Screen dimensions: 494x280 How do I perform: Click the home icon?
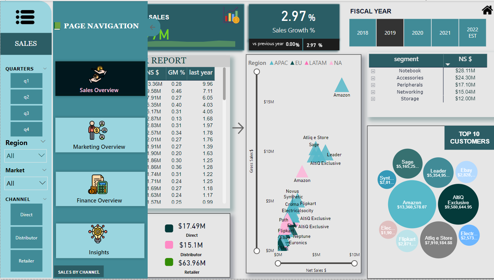point(487,10)
